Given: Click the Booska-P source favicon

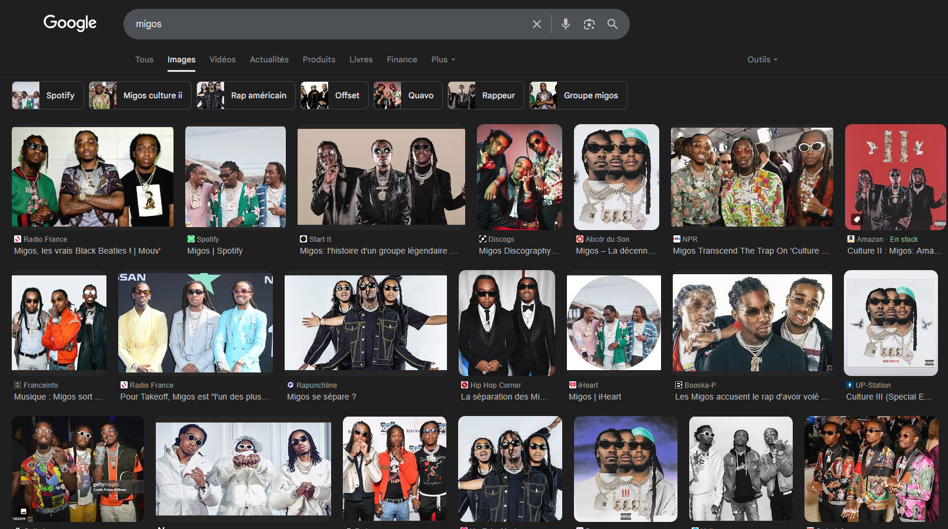Looking at the screenshot, I should coord(679,385).
